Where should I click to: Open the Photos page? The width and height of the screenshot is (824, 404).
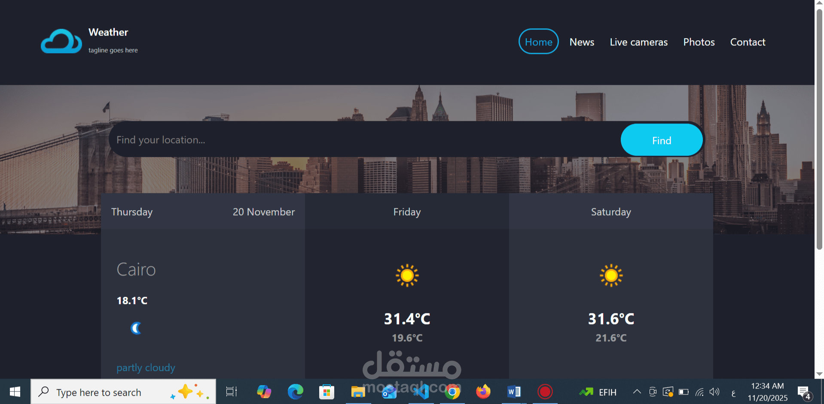699,42
